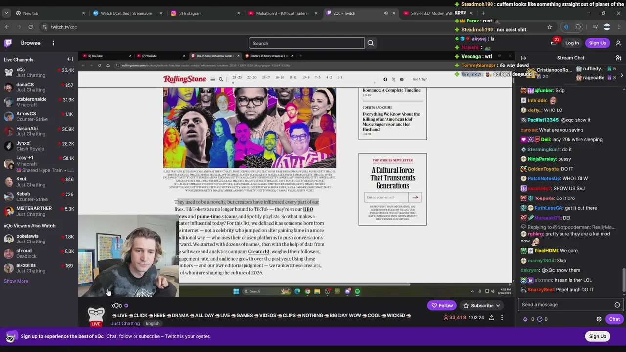This screenshot has width=626, height=352.
Task: Click Sign Up in the bottom purple banner
Action: click(x=598, y=336)
